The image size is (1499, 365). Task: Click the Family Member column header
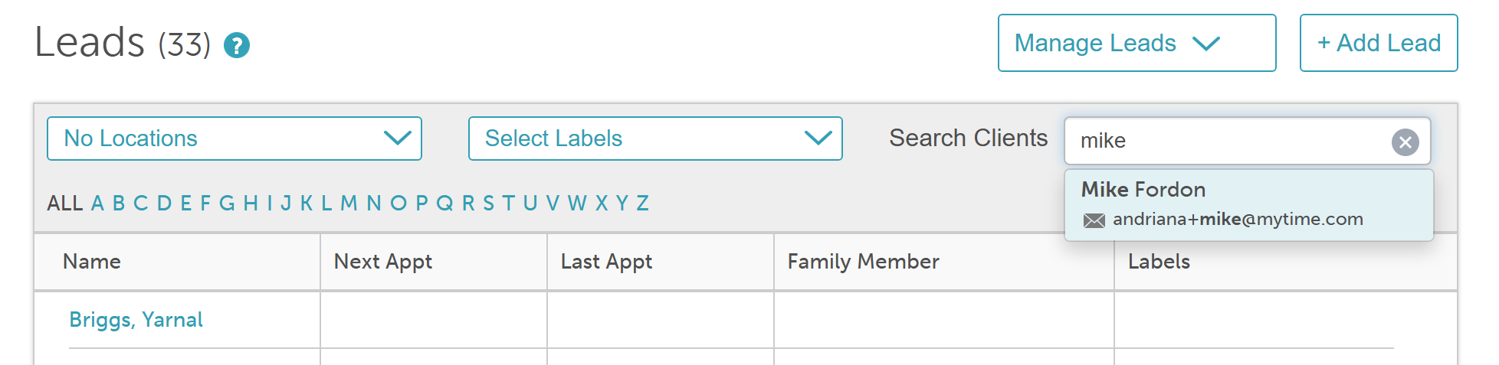[x=863, y=262]
